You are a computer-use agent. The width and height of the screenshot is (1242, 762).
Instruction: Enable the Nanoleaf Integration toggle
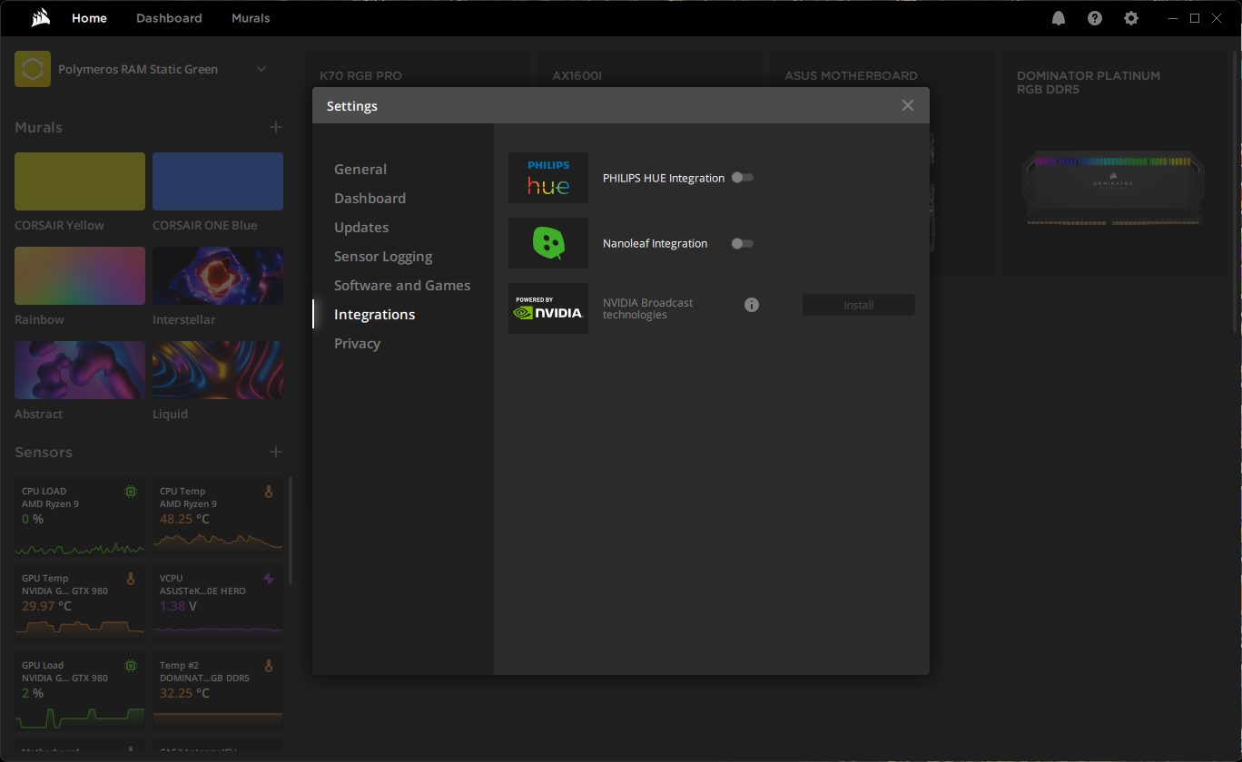coord(742,243)
